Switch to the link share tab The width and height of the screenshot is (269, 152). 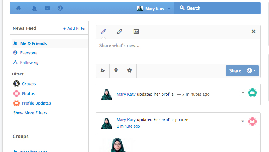[120, 32]
